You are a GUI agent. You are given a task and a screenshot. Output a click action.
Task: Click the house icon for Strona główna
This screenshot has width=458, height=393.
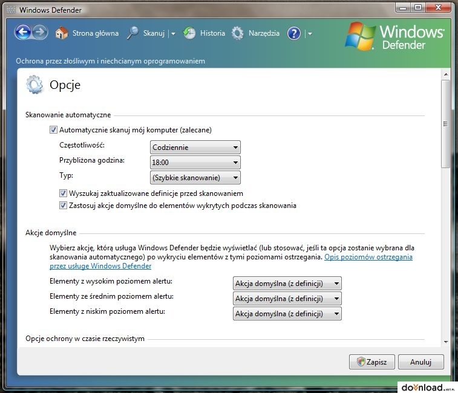tap(61, 33)
